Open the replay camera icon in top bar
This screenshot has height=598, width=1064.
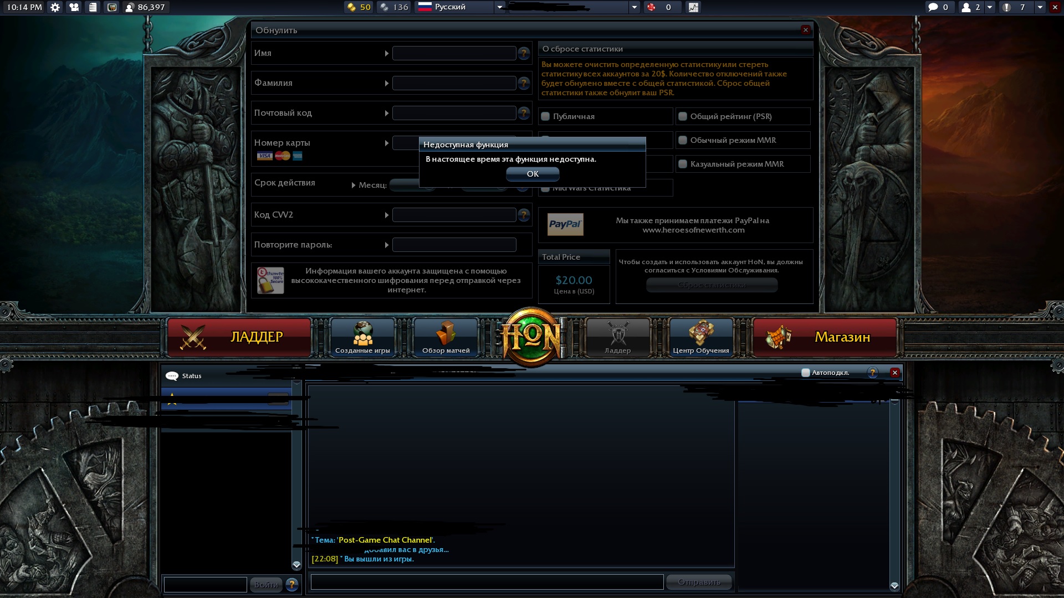click(74, 7)
